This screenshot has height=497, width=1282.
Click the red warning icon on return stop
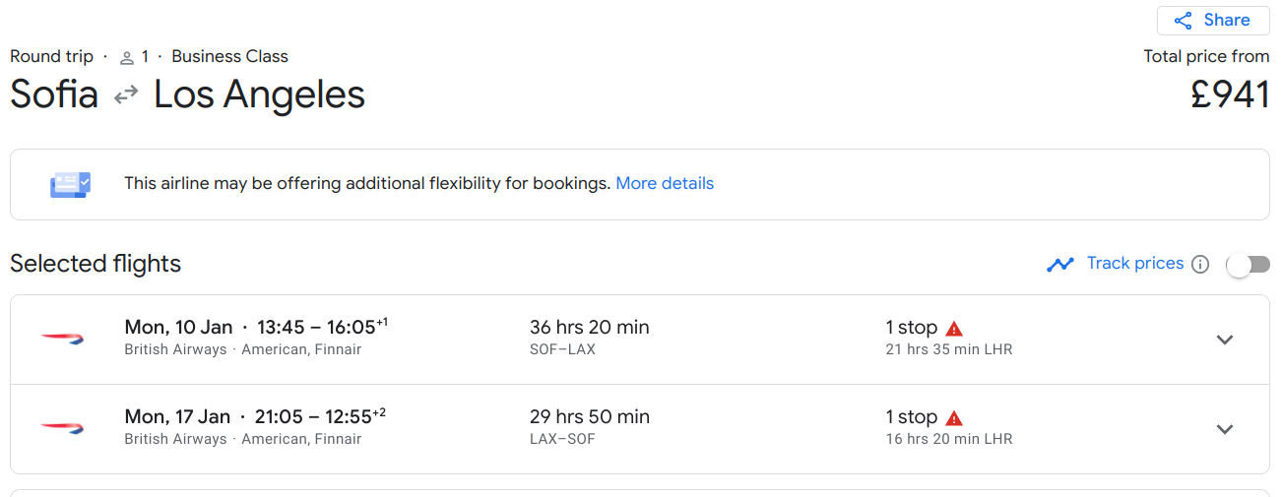click(954, 418)
